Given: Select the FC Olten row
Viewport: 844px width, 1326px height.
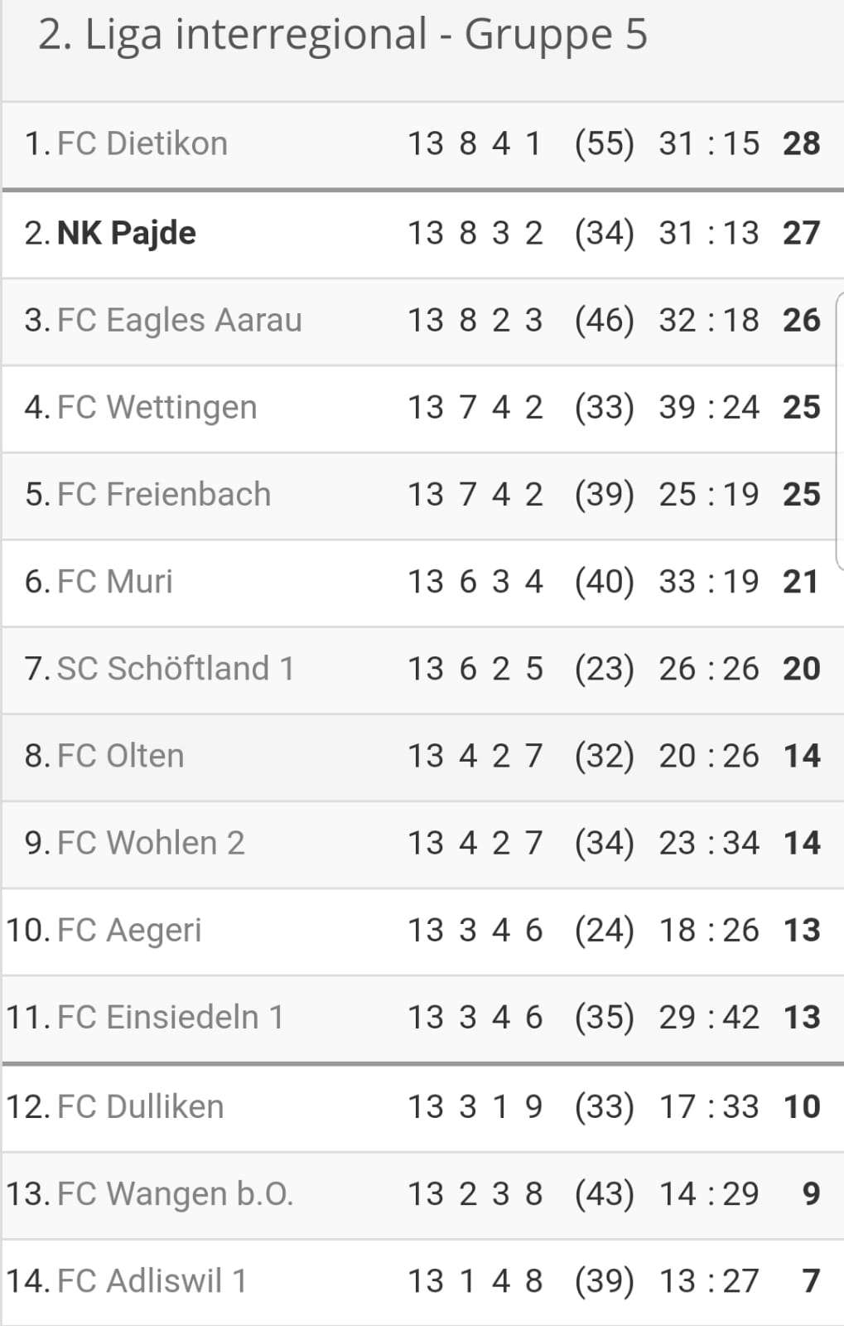Looking at the screenshot, I should [422, 757].
